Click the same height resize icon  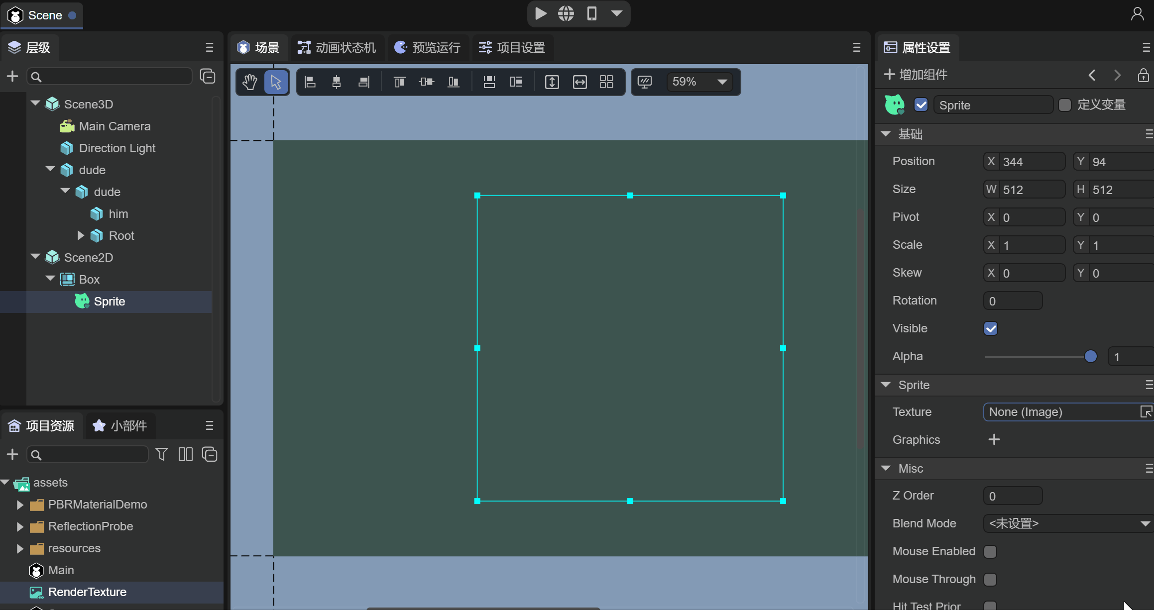click(x=552, y=82)
